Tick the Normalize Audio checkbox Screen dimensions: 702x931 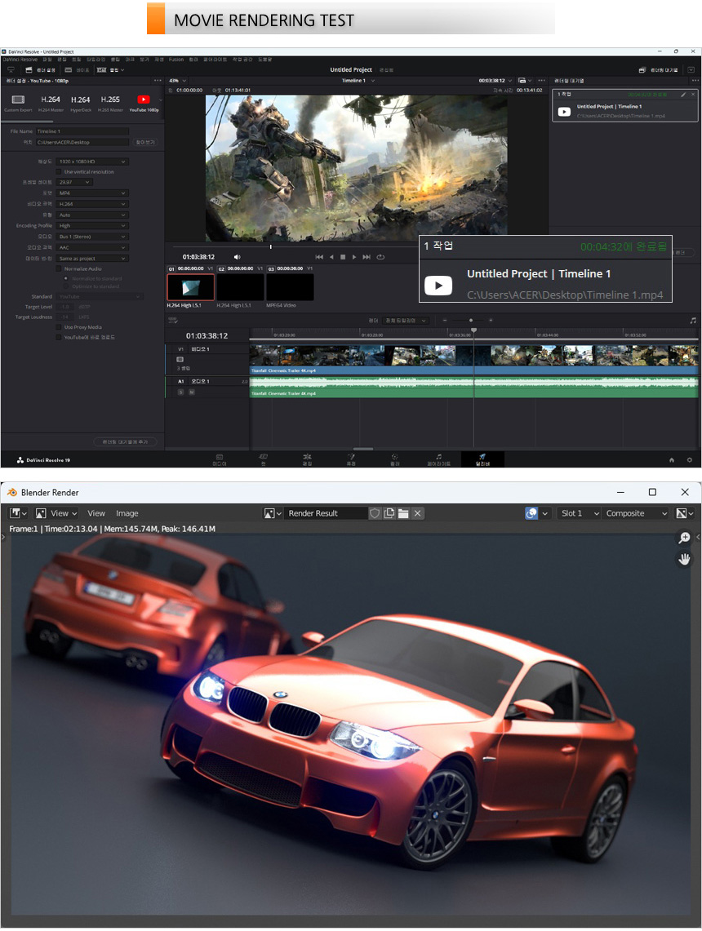[x=60, y=268]
